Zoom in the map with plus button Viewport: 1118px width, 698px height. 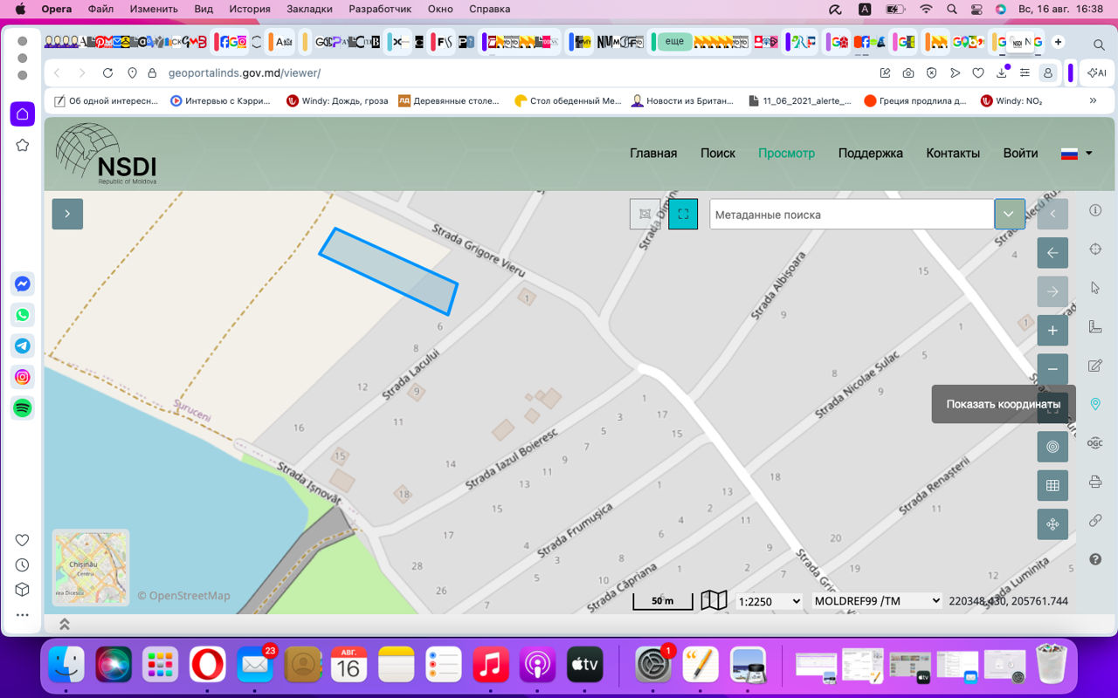[1052, 331]
